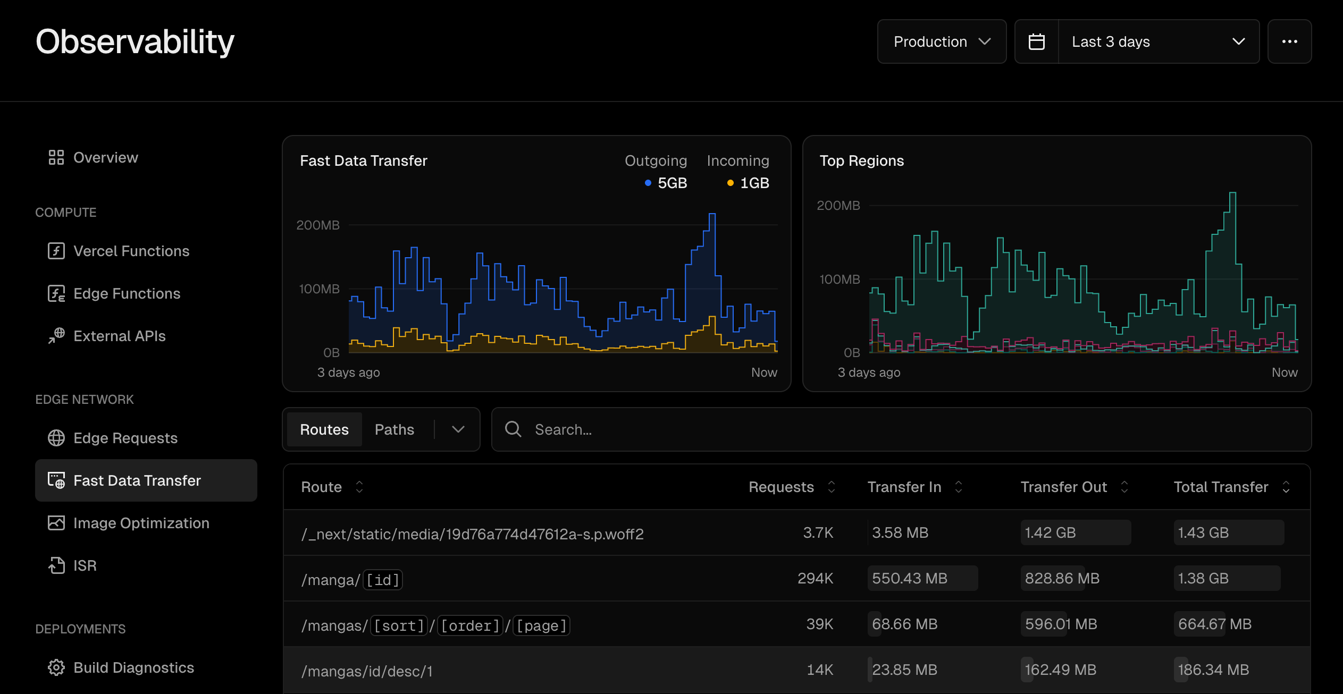
Task: Open the Production environment dropdown
Action: click(942, 41)
